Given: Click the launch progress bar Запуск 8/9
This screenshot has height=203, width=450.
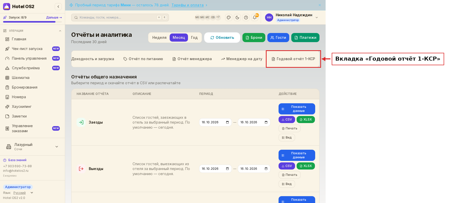Looking at the screenshot, I should click(x=32, y=22).
